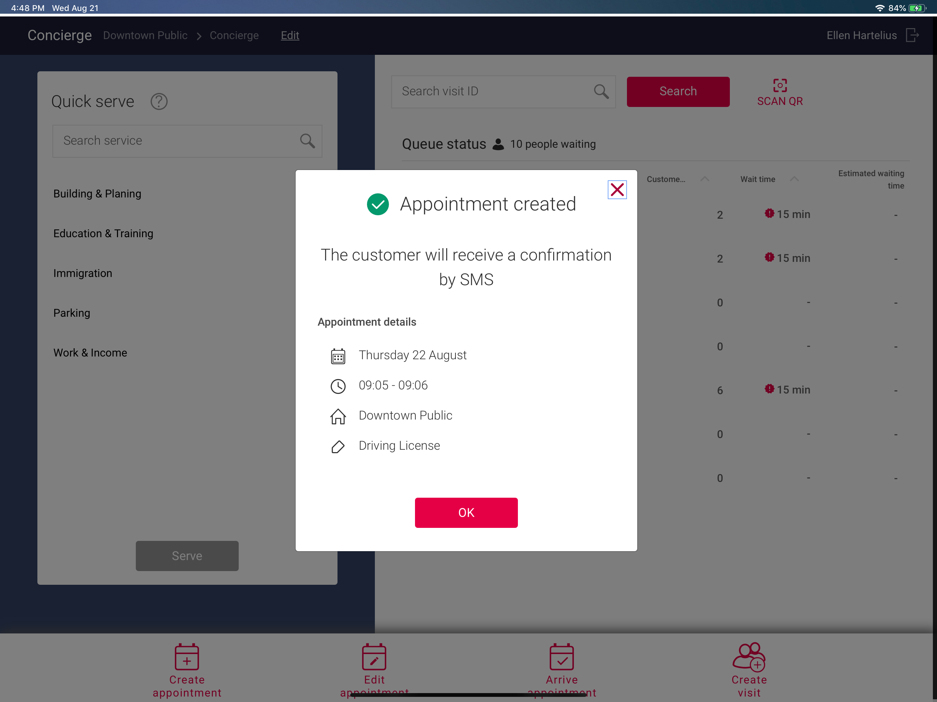
Task: Tap the Edit appointment icon
Action: click(374, 657)
